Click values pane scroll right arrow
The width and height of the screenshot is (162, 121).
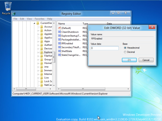pos(128,89)
